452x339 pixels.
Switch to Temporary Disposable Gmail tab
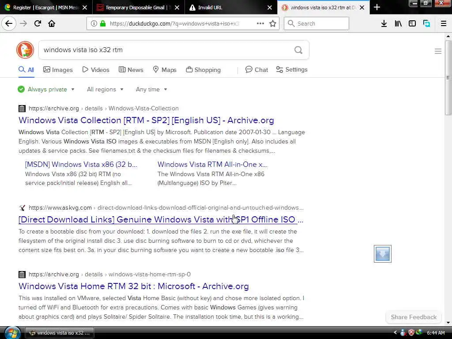point(139,8)
